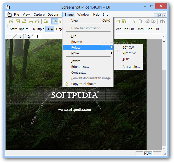
Task: Click the tab strip right scroll arrow
Action: pos(163,36)
